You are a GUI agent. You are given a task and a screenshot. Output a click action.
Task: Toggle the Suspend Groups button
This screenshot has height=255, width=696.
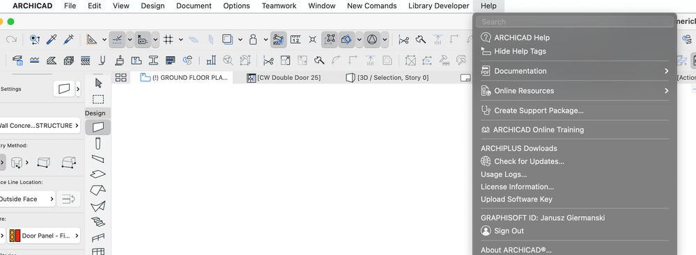(330, 40)
